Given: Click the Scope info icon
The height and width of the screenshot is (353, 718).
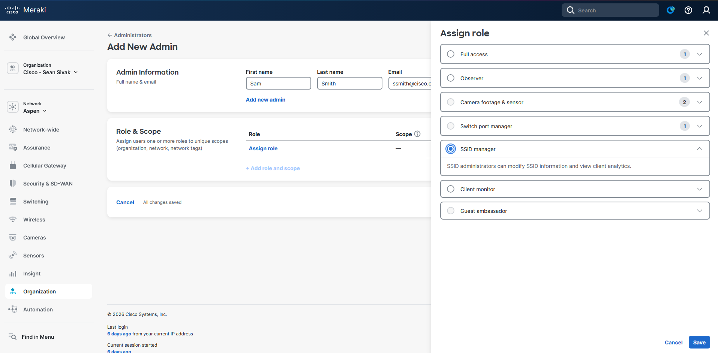Looking at the screenshot, I should [x=417, y=134].
